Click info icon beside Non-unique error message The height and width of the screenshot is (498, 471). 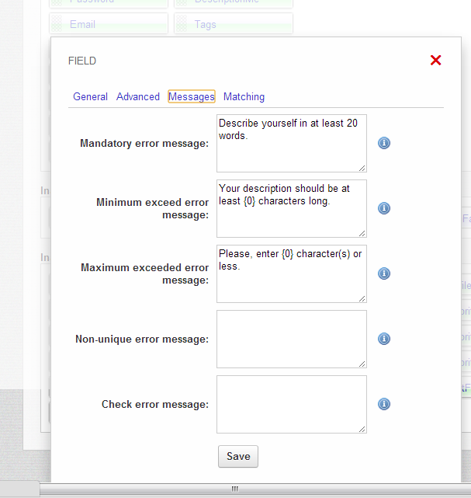click(383, 339)
